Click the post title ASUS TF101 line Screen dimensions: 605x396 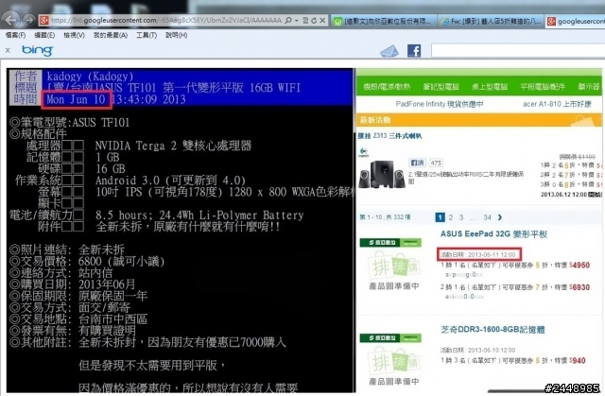[x=174, y=88]
